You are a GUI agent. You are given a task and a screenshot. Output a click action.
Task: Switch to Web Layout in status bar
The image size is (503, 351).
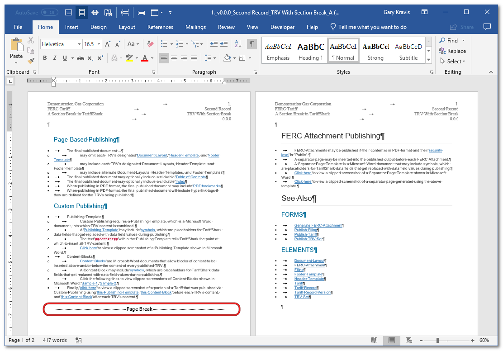tap(409, 341)
